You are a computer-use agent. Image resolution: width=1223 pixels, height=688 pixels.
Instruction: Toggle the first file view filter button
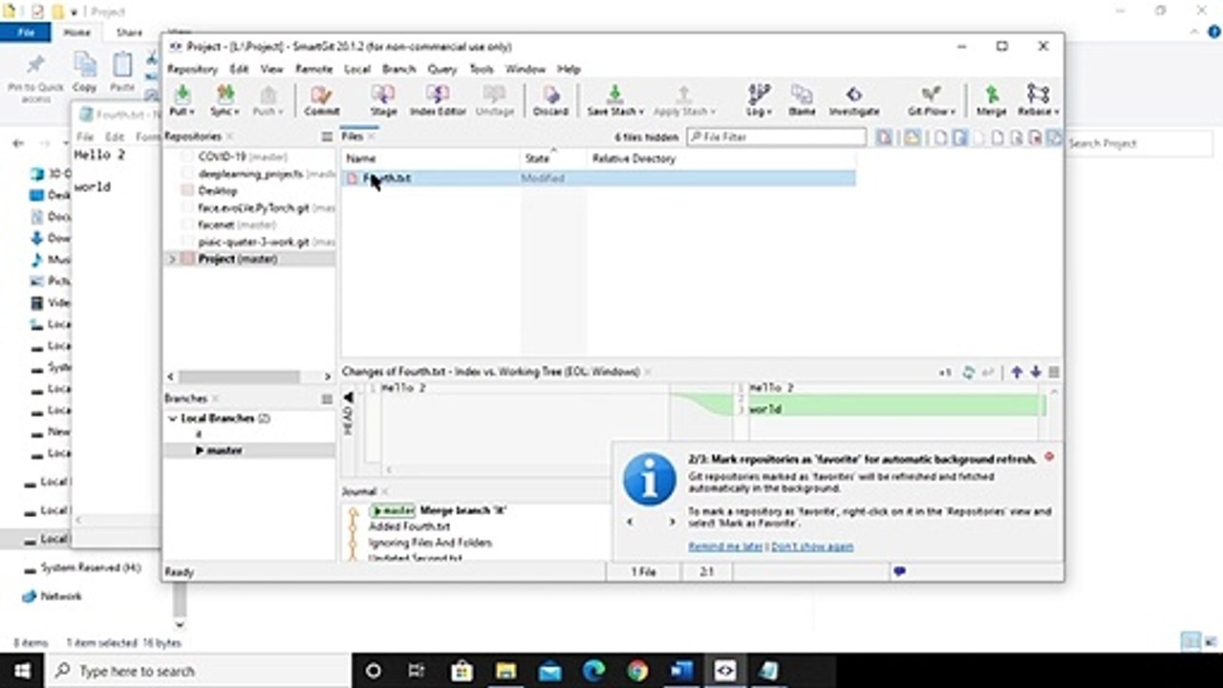pyautogui.click(x=884, y=138)
